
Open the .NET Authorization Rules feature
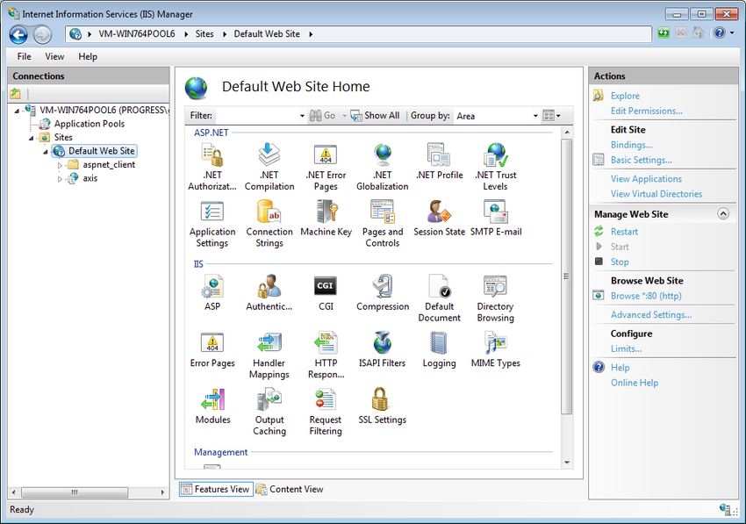212,167
